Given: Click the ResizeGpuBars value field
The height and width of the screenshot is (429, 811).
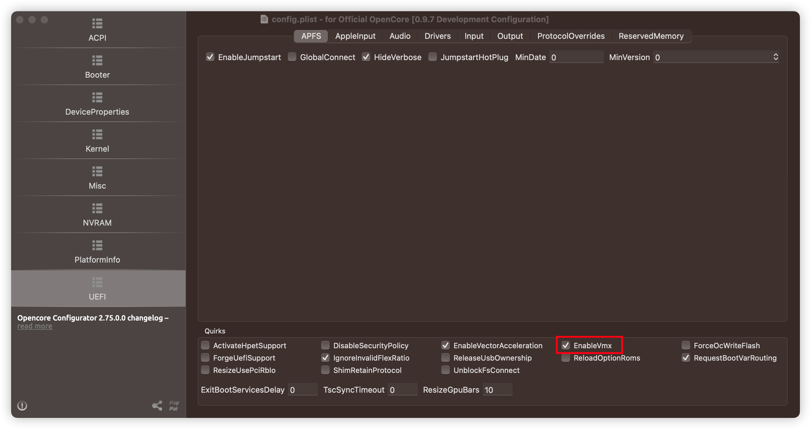Looking at the screenshot, I should click(x=497, y=390).
